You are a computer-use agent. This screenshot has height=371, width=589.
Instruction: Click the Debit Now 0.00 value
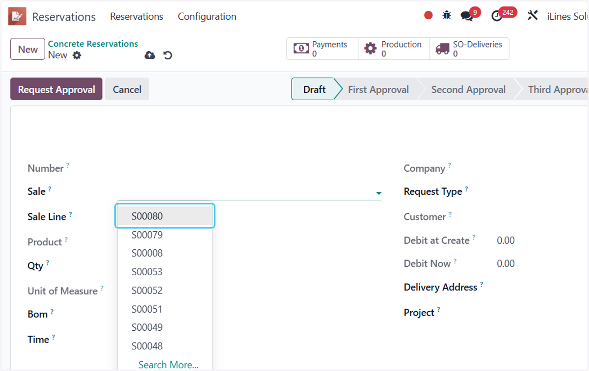point(506,264)
